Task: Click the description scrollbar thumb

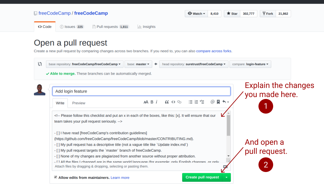Action: (x=228, y=125)
